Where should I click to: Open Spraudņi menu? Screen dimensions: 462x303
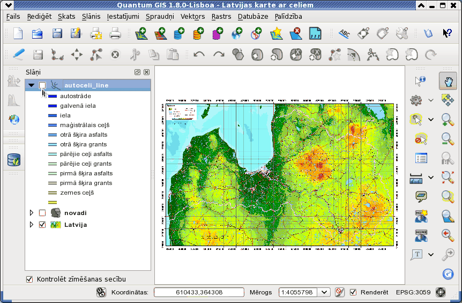tap(160, 17)
